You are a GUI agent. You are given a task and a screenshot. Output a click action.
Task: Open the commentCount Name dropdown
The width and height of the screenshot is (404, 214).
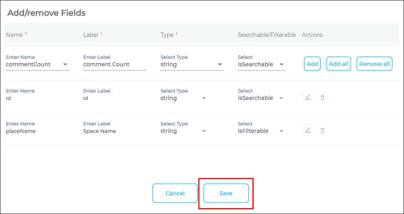[65, 65]
